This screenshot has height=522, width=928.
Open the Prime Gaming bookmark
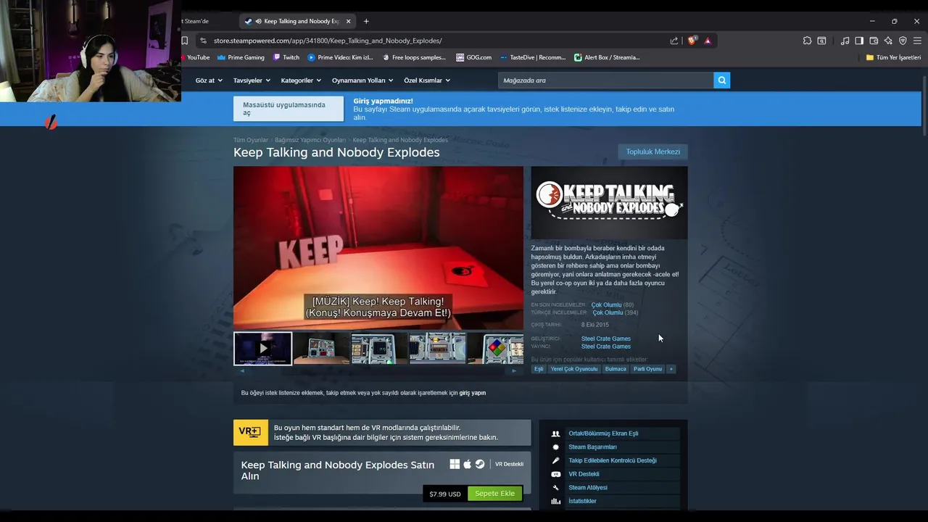pos(241,57)
